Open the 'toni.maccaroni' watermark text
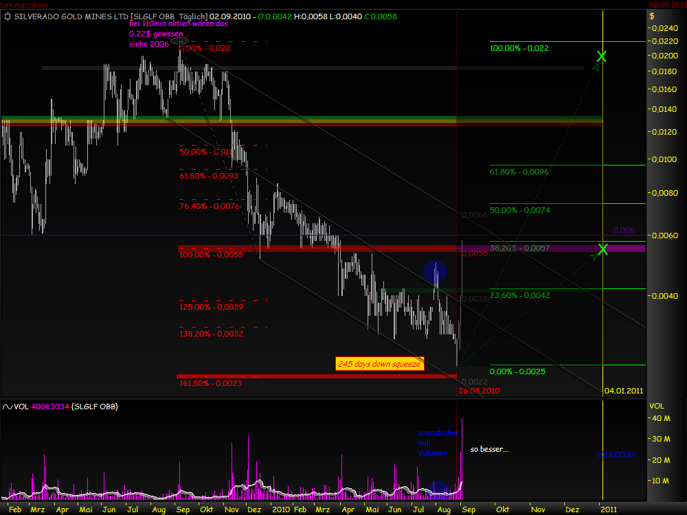Screen dimensions: 687x515 [24, 3]
